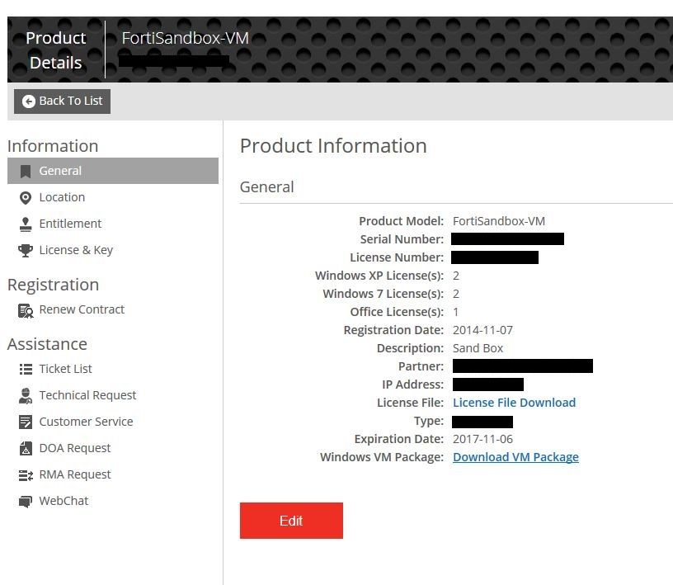673x585 pixels.
Task: Click the Entitlement stamp icon
Action: [26, 224]
